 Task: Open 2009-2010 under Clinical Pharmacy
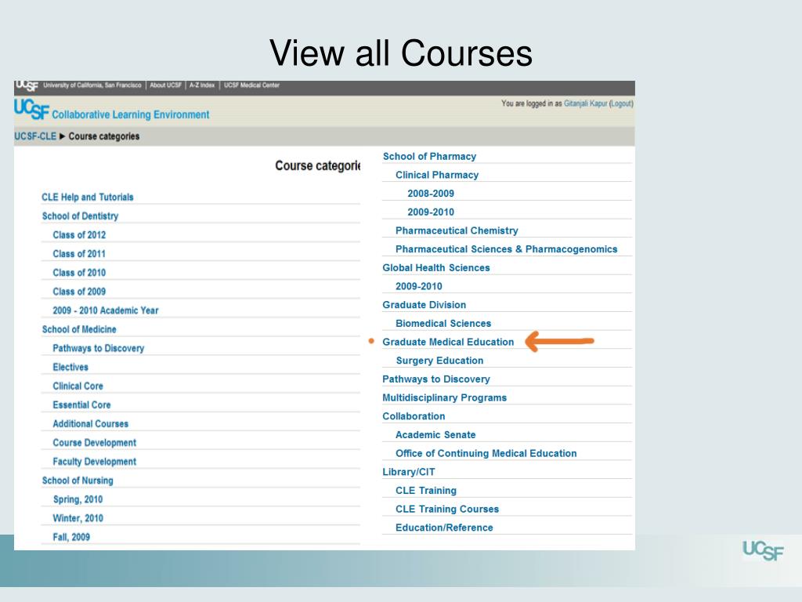[x=431, y=212]
